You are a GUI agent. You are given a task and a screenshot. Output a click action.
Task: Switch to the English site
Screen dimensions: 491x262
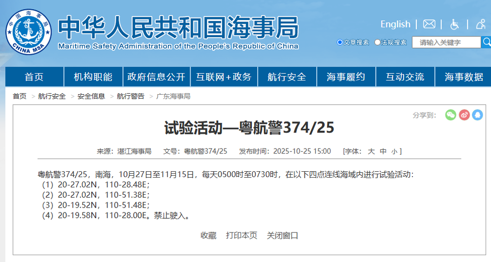[x=395, y=24]
